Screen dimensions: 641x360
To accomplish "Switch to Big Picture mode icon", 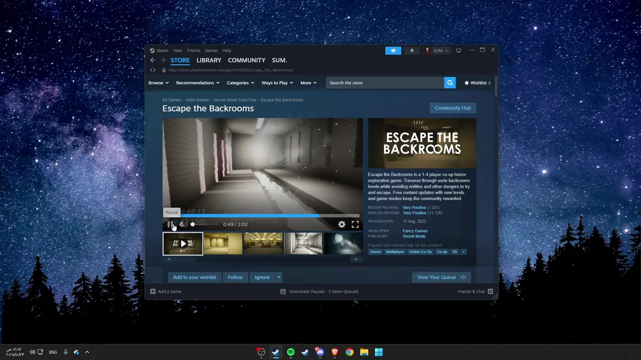I will tap(458, 50).
